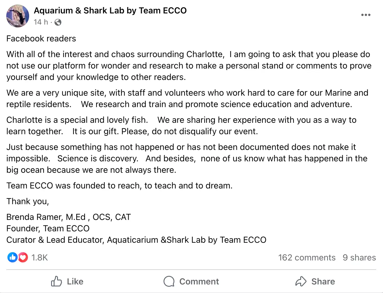Open the 162 comments list
This screenshot has width=383, height=293.
coord(307,257)
